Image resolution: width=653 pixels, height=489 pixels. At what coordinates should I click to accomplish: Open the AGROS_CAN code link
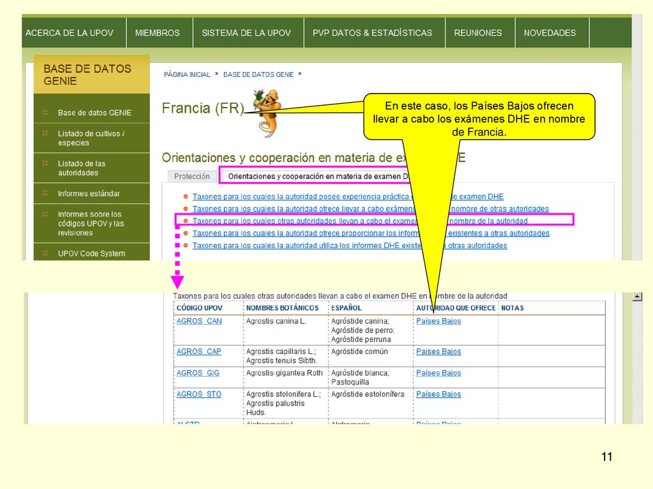pyautogui.click(x=199, y=321)
